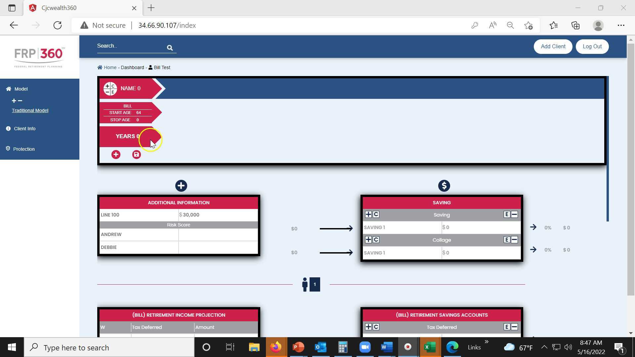Click the red plus circle under YEARS
This screenshot has height=357, width=635.
click(x=116, y=155)
